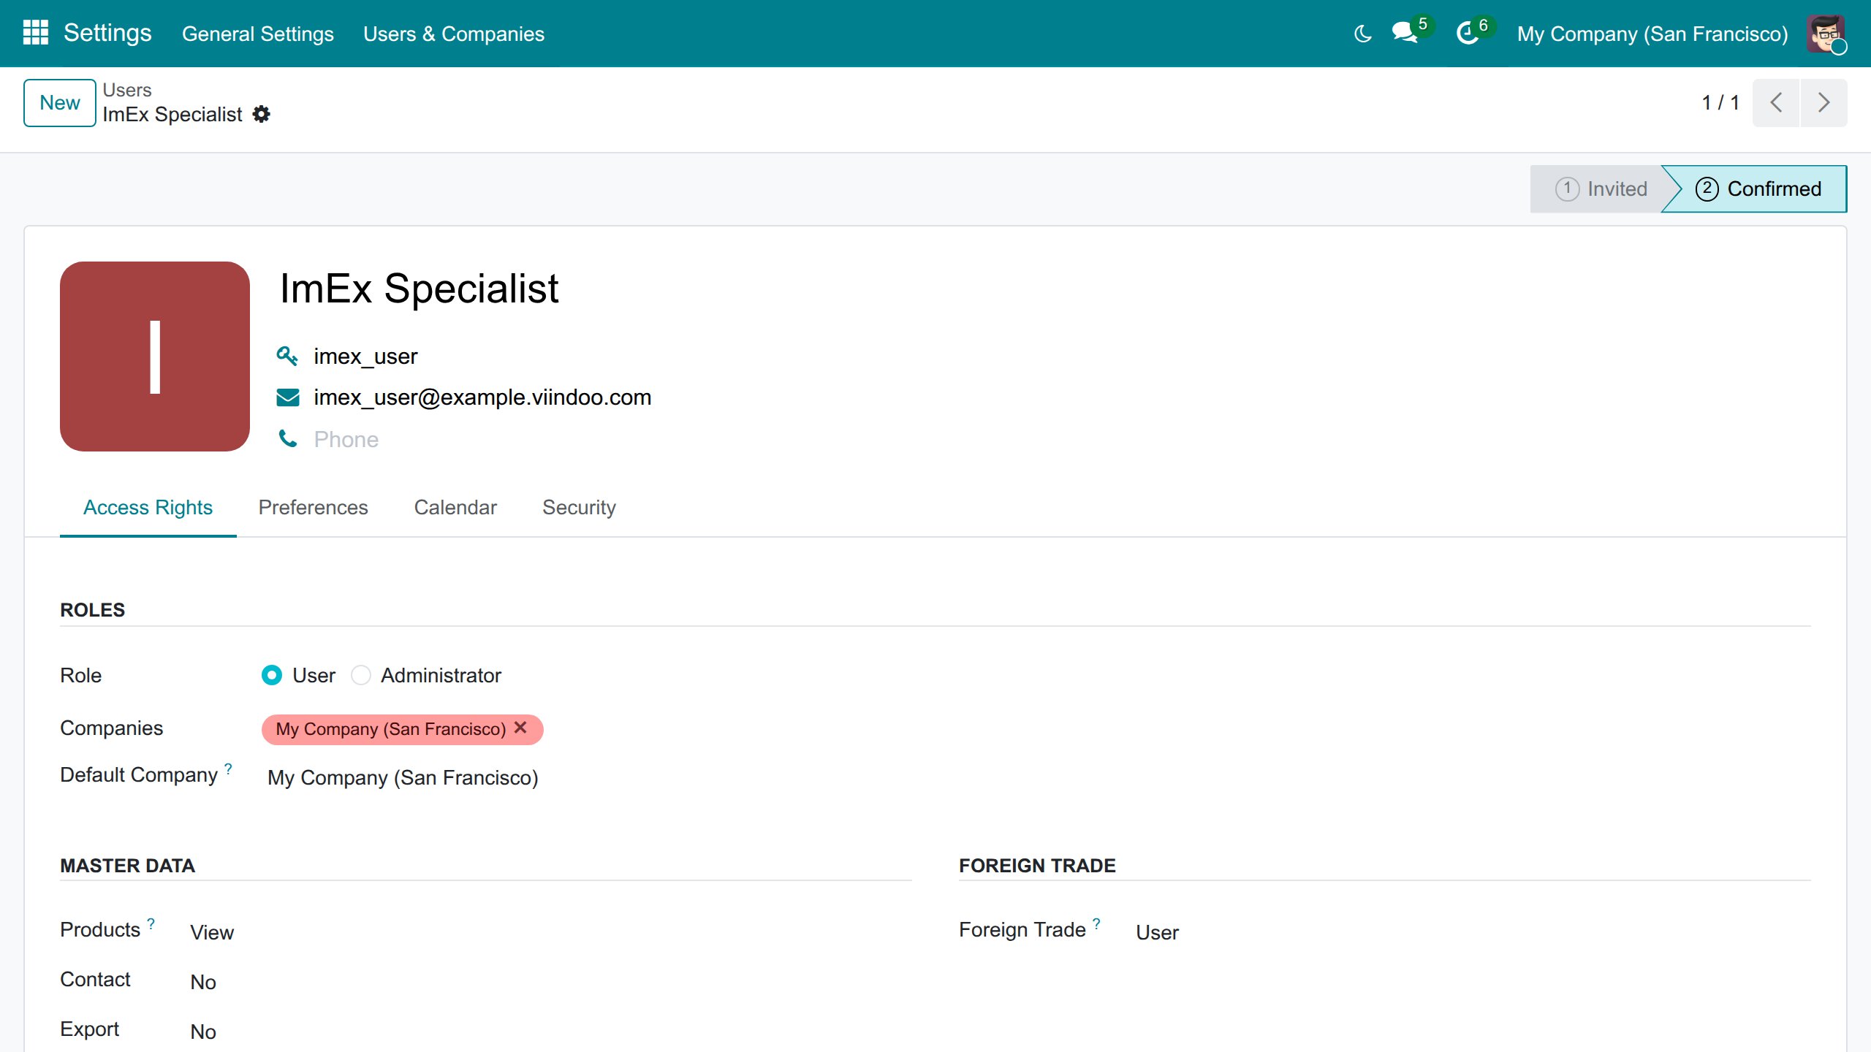Click the Settings app title
The image size is (1871, 1052).
(107, 33)
